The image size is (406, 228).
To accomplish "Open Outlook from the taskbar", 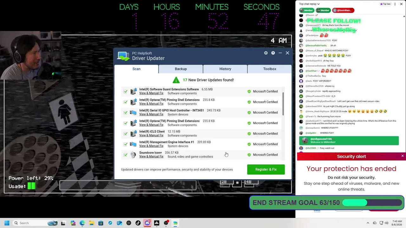I will [x=119, y=223].
